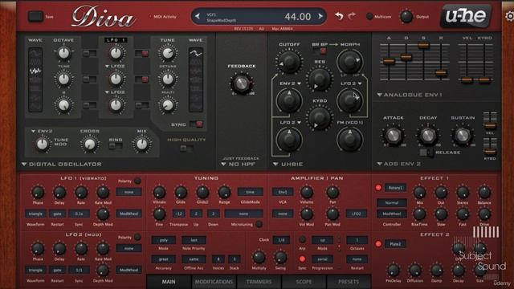Image resolution: width=514 pixels, height=289 pixels.
Task: Toggle the Multicore switch
Action: click(x=369, y=16)
